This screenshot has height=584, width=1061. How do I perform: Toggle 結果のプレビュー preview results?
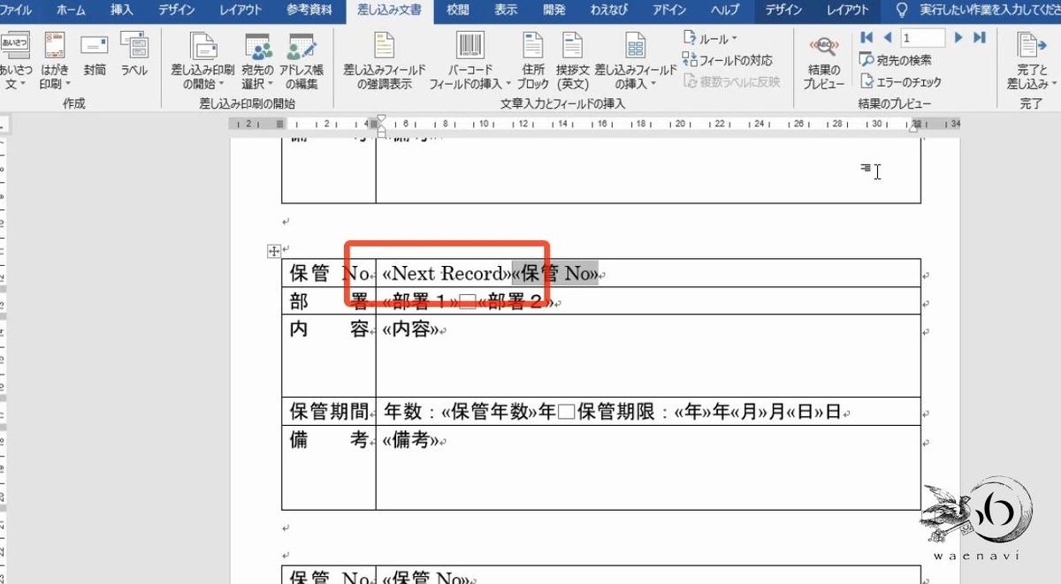824,61
